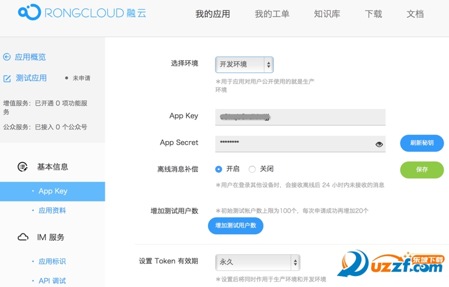This screenshot has width=449, height=287.
Task: Click the 刷新秘钥 button
Action: click(x=422, y=143)
